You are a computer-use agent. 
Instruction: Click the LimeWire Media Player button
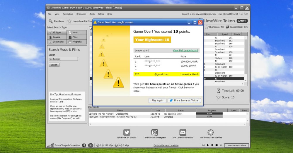[x=236, y=145]
